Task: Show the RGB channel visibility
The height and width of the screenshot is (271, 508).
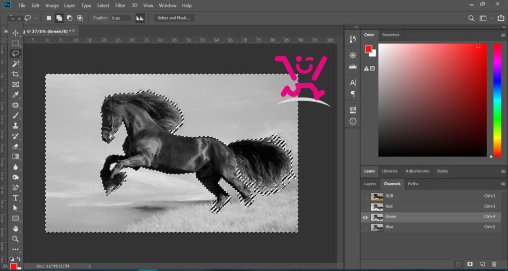Action: pyautogui.click(x=365, y=196)
